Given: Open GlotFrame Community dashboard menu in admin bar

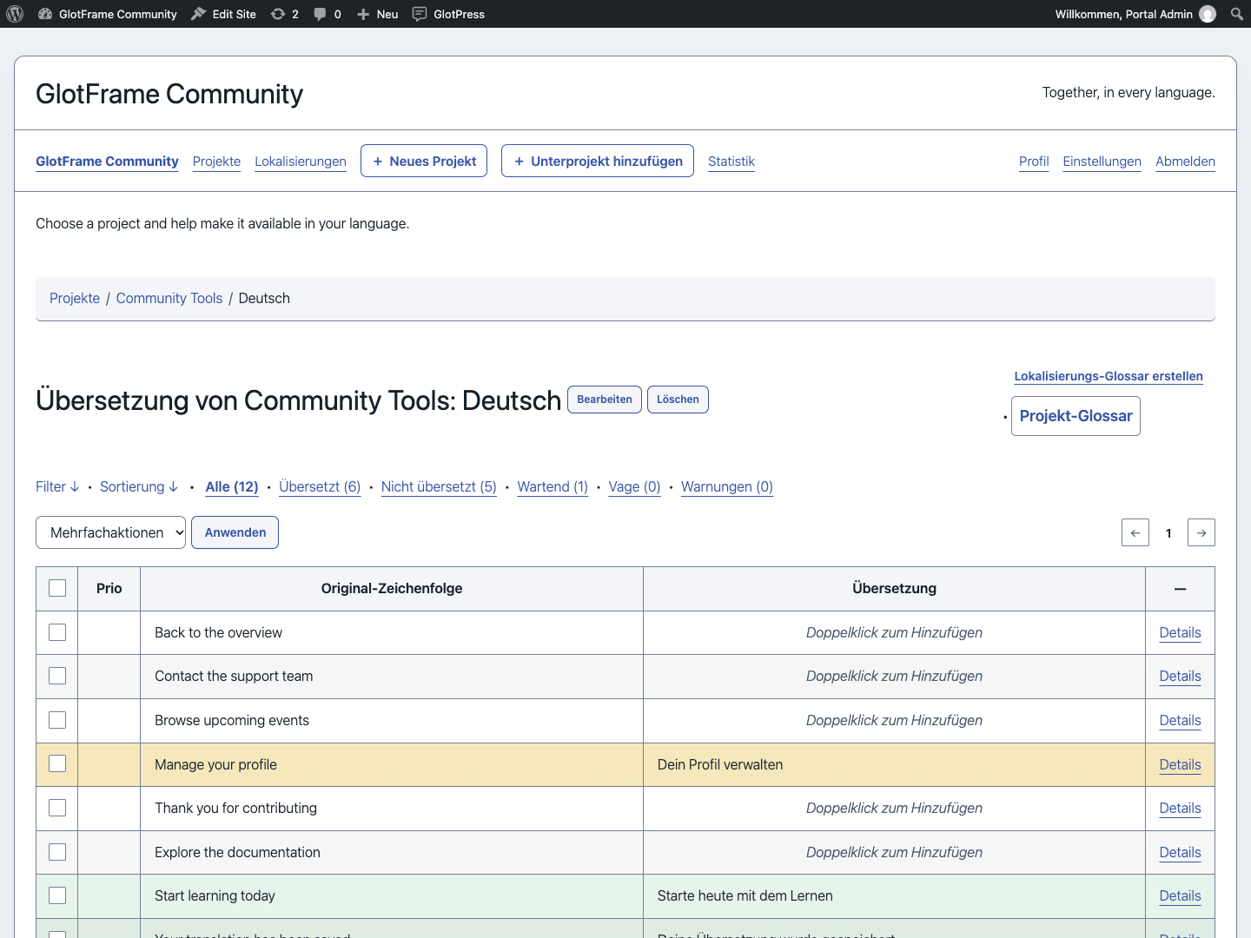Looking at the screenshot, I should click(108, 14).
